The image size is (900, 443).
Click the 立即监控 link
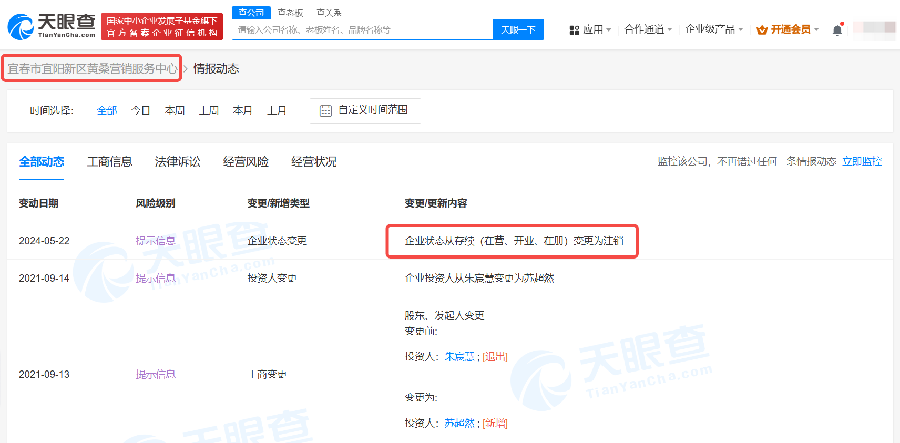pos(862,161)
